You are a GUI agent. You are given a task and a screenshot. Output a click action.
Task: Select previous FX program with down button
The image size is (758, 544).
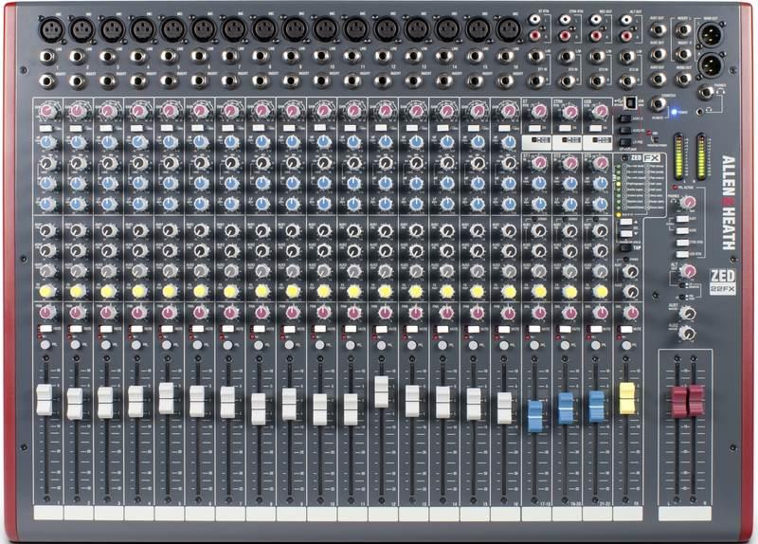tap(626, 233)
